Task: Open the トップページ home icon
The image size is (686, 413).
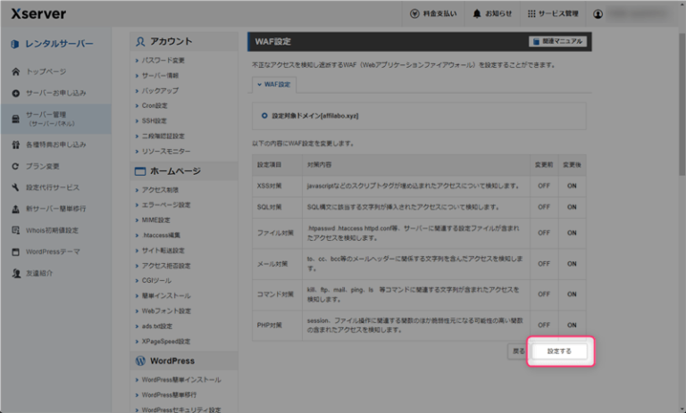Action: coord(15,70)
